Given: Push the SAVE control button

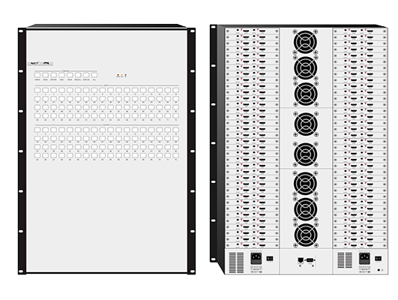Looking at the screenshot, I should 70,75.
